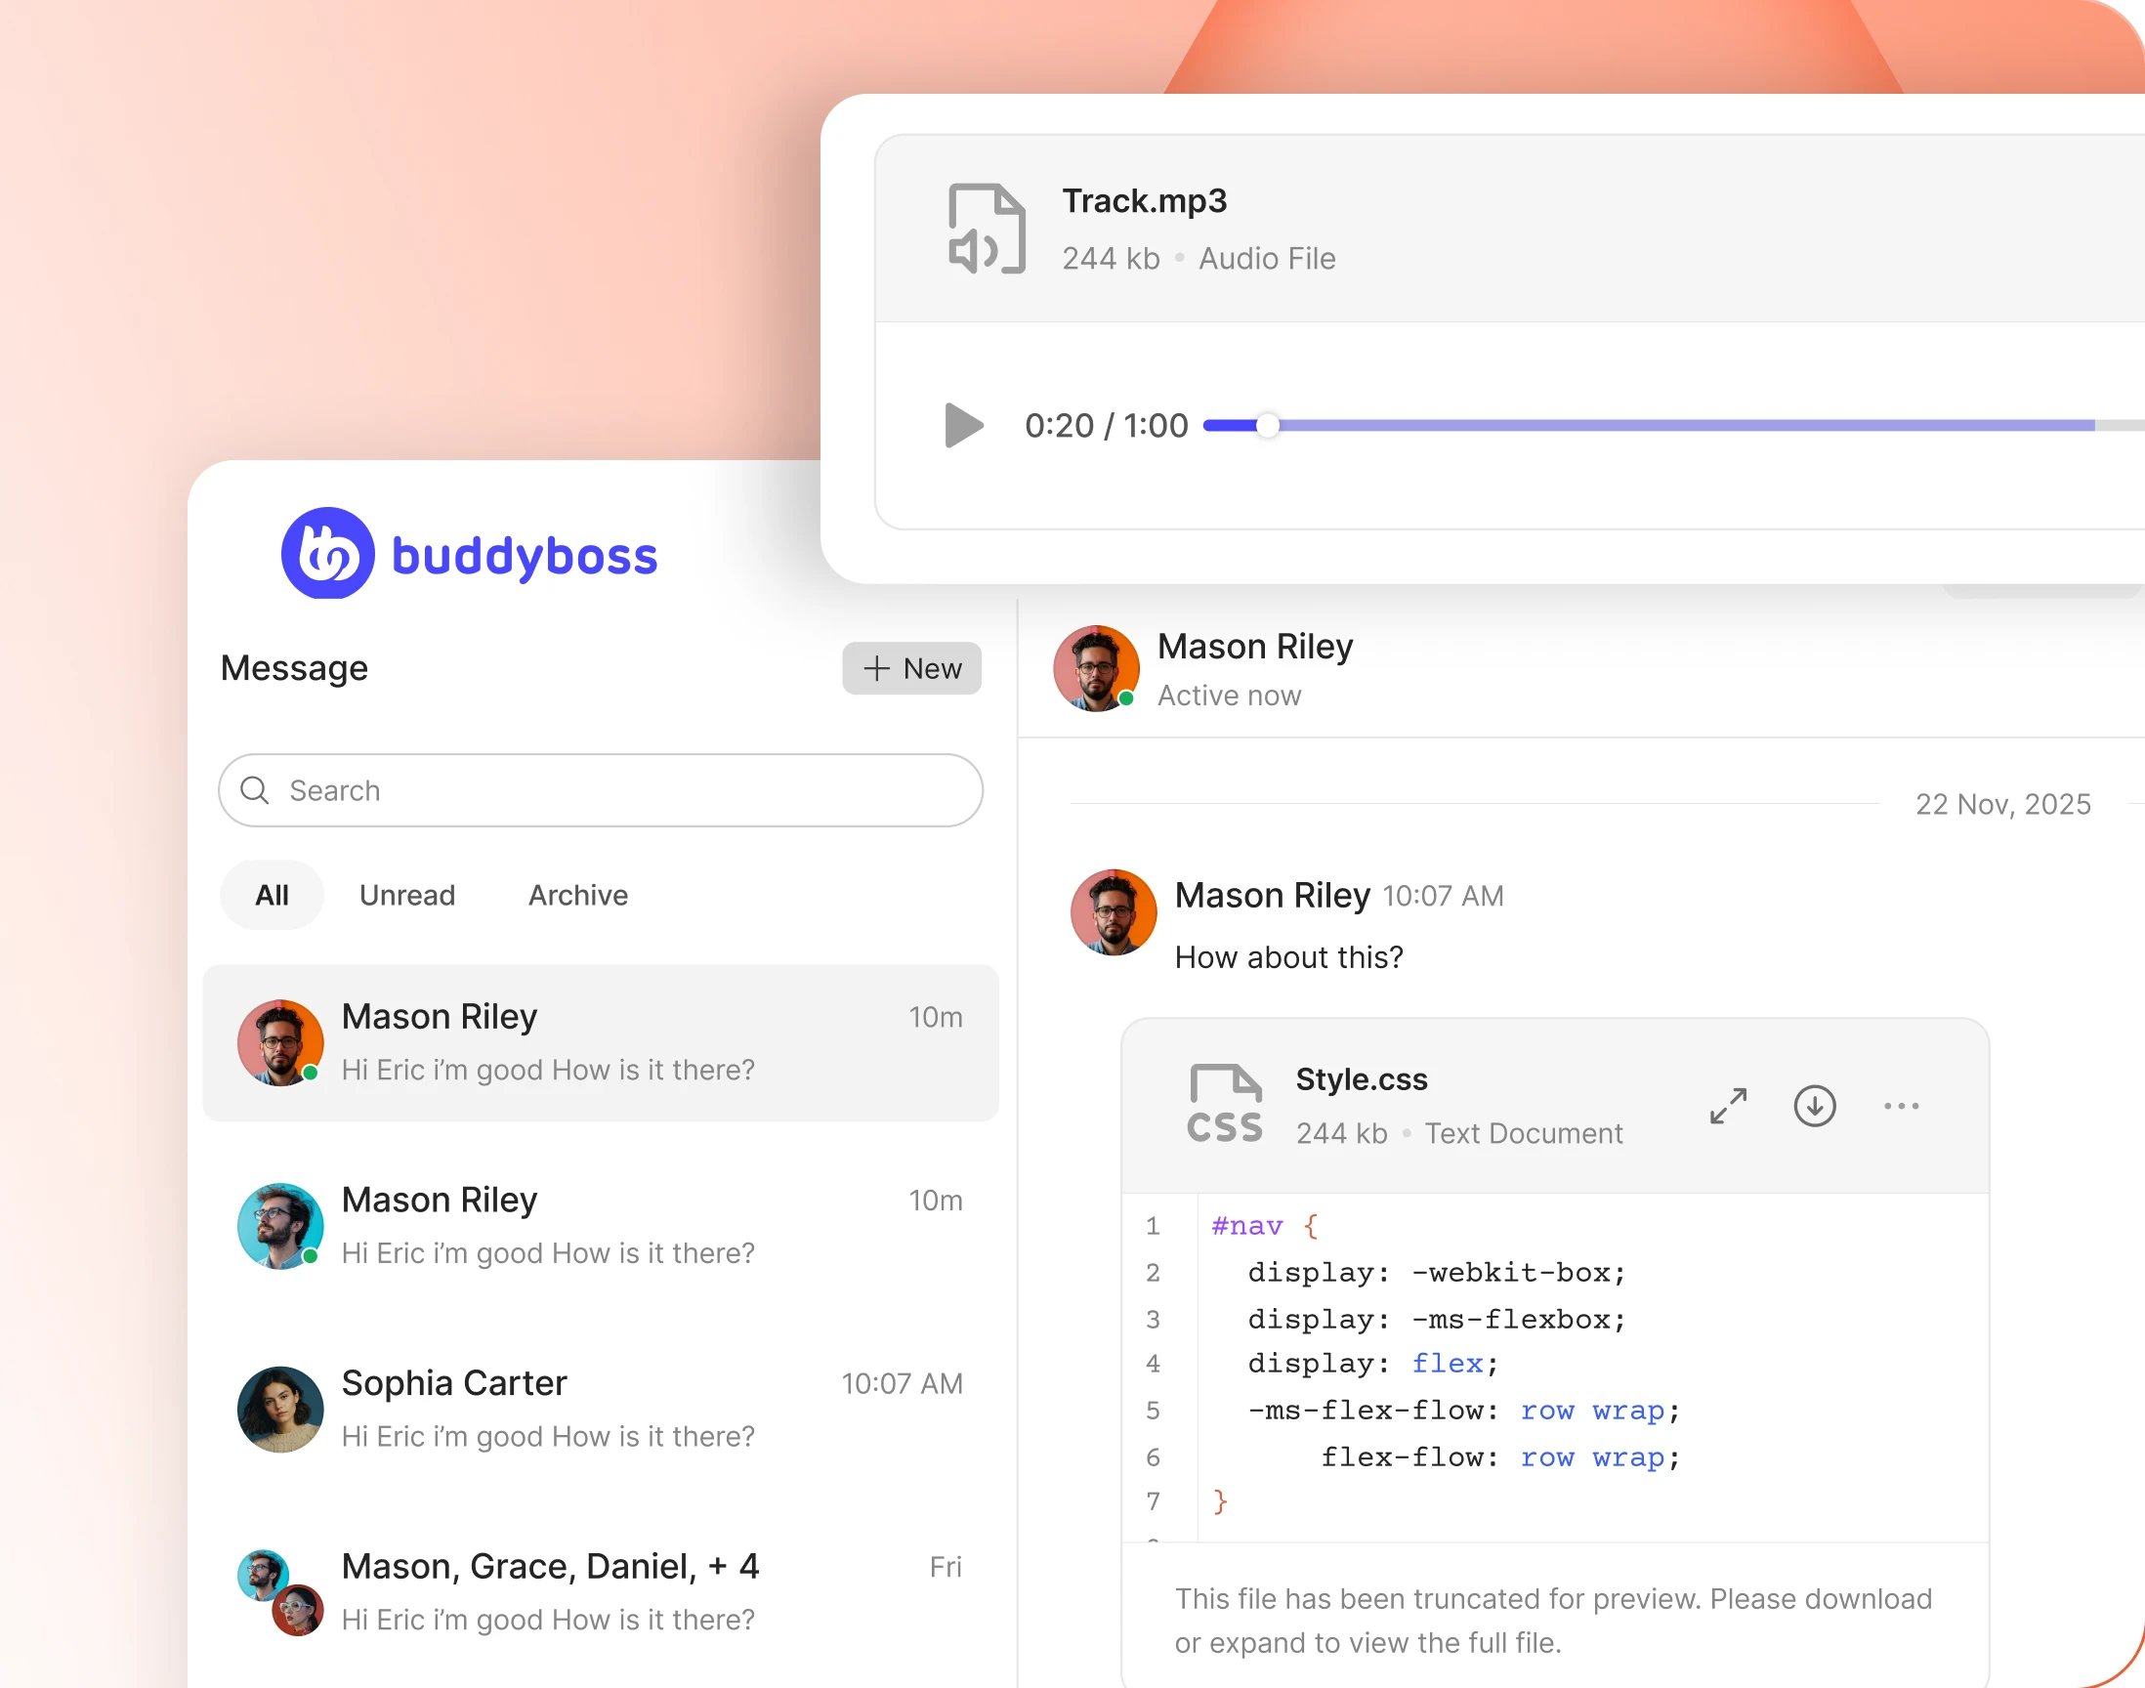Screen dimensions: 2145x1688
Task: Switch to the Unread tab
Action: click(407, 895)
